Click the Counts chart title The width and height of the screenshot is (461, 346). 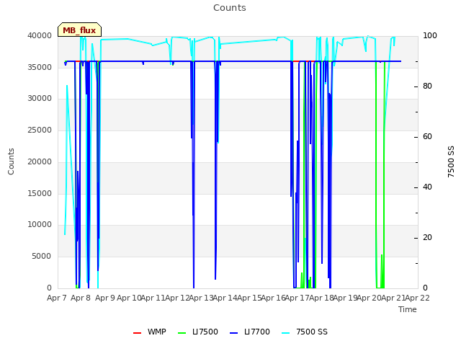[230, 8]
